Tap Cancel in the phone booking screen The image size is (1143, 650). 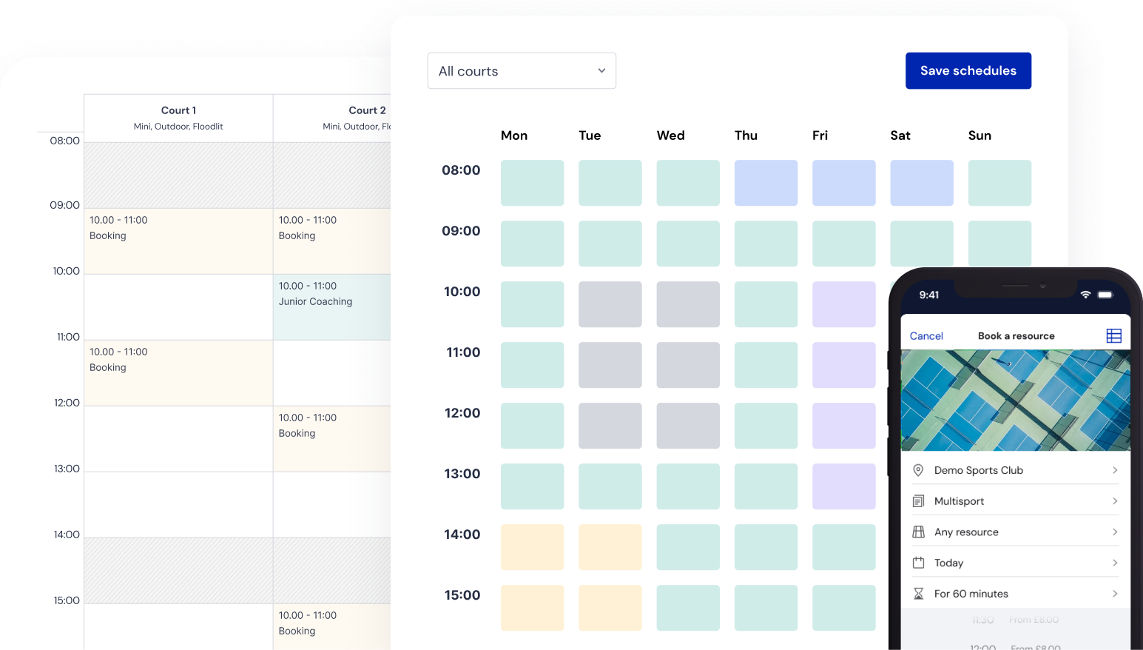[926, 336]
